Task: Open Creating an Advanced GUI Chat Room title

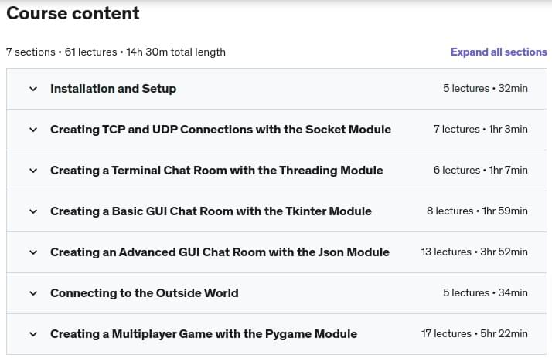Action: [220, 252]
